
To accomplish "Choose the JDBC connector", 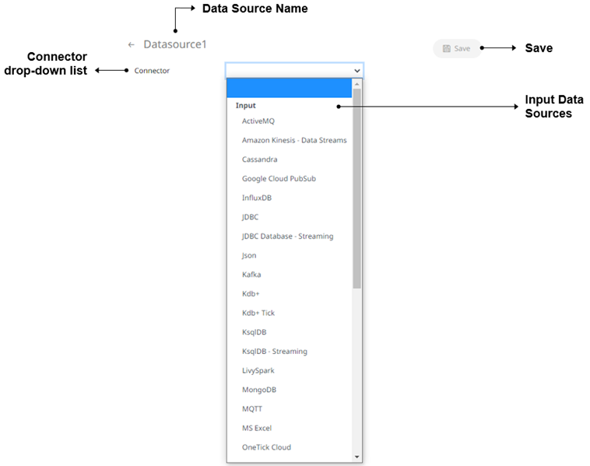I will 250,217.
